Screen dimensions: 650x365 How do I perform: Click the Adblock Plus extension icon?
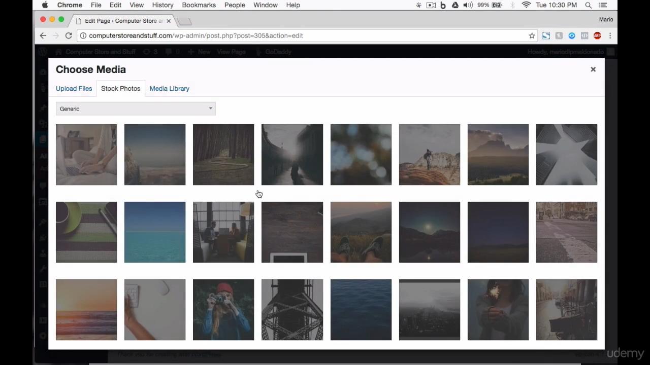pyautogui.click(x=597, y=35)
